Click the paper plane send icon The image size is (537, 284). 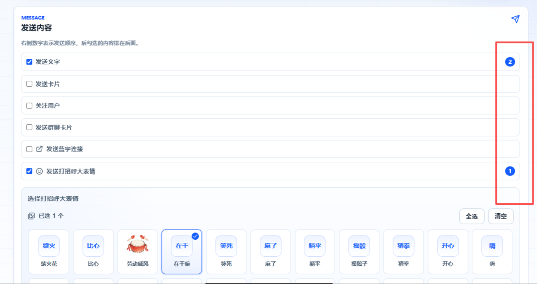pyautogui.click(x=515, y=19)
